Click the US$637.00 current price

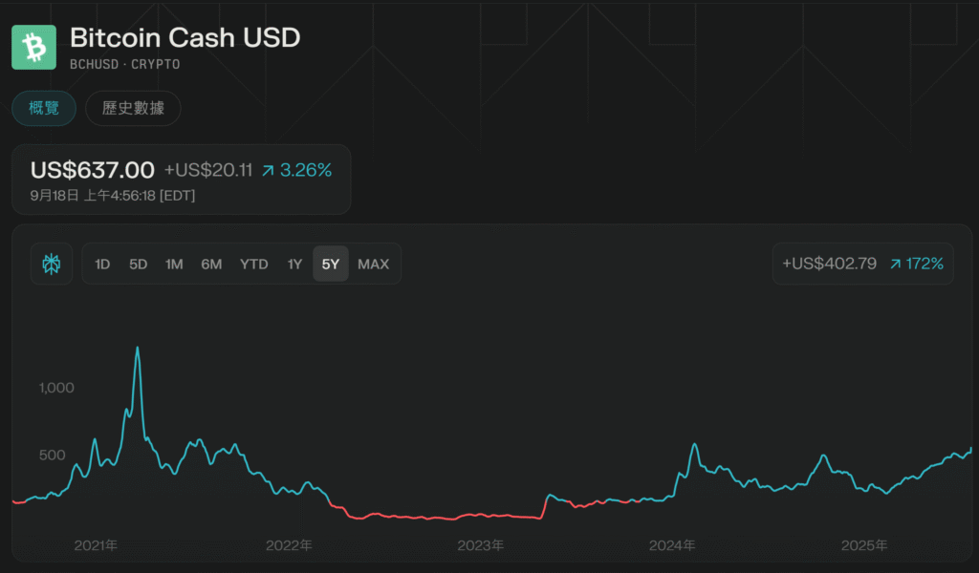coord(93,171)
